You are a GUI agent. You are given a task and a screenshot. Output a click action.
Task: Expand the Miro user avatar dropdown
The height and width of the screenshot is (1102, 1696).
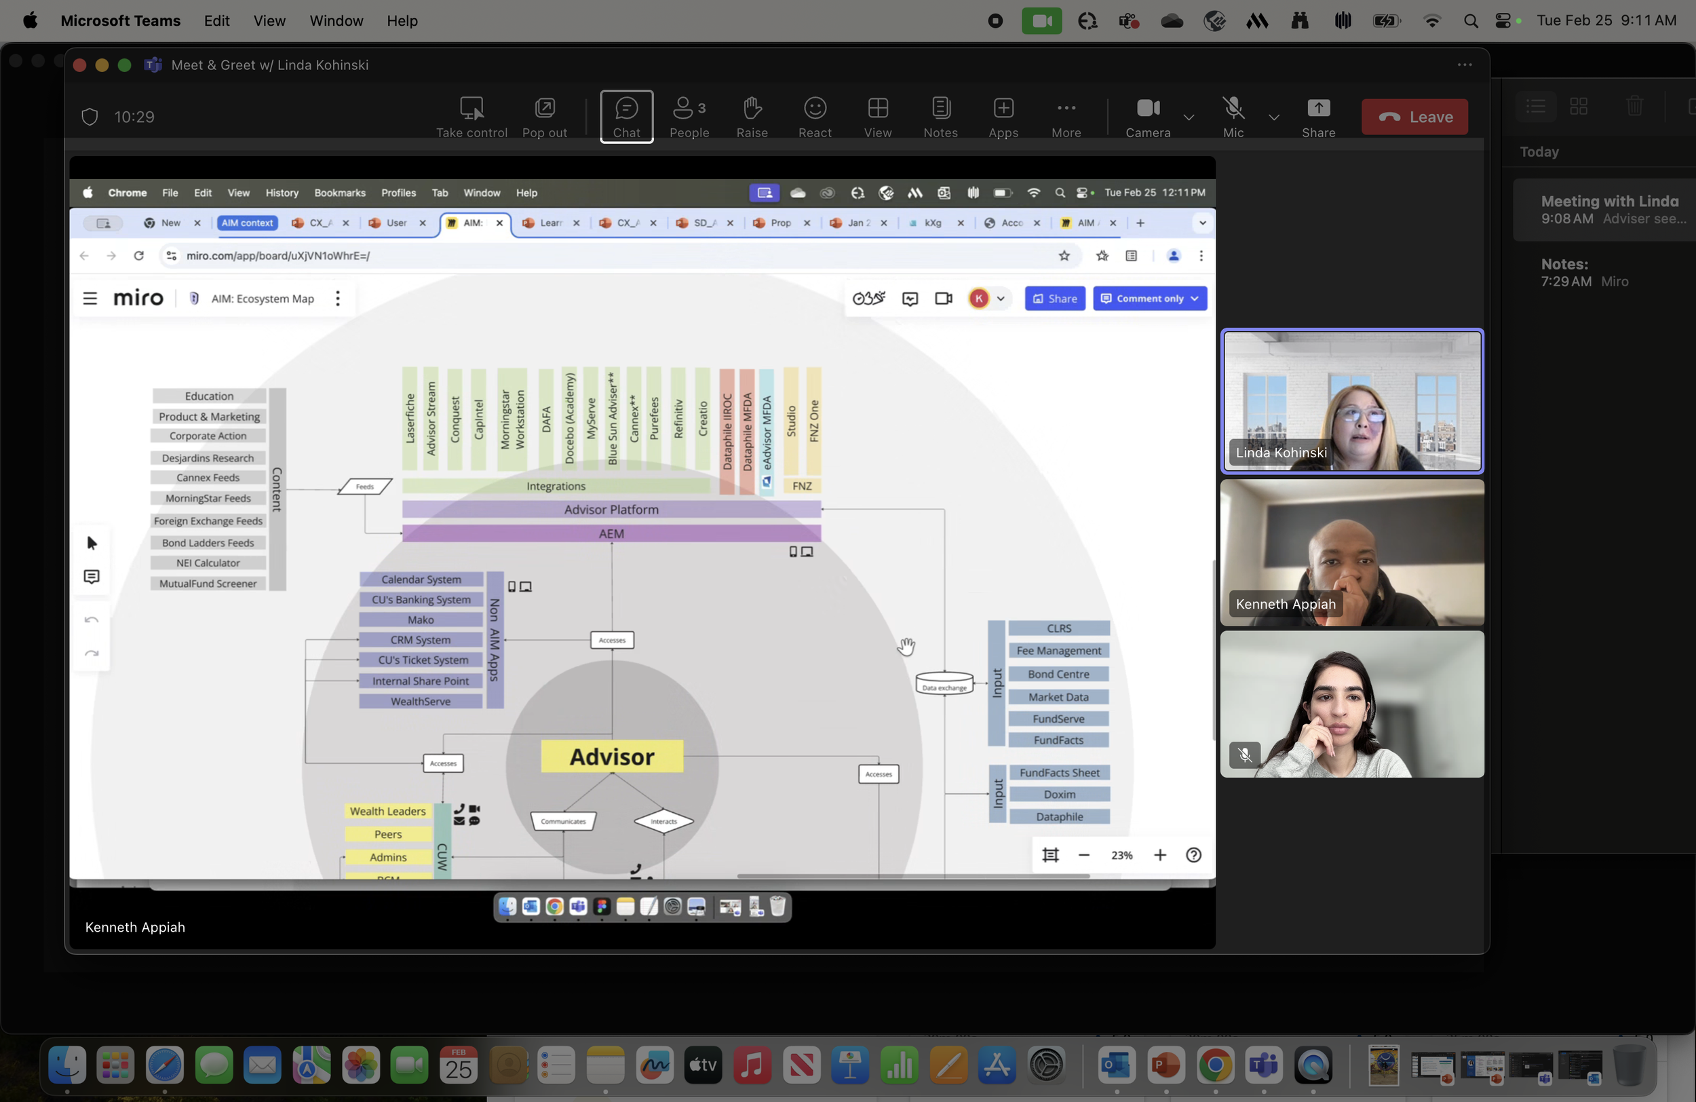(1001, 299)
